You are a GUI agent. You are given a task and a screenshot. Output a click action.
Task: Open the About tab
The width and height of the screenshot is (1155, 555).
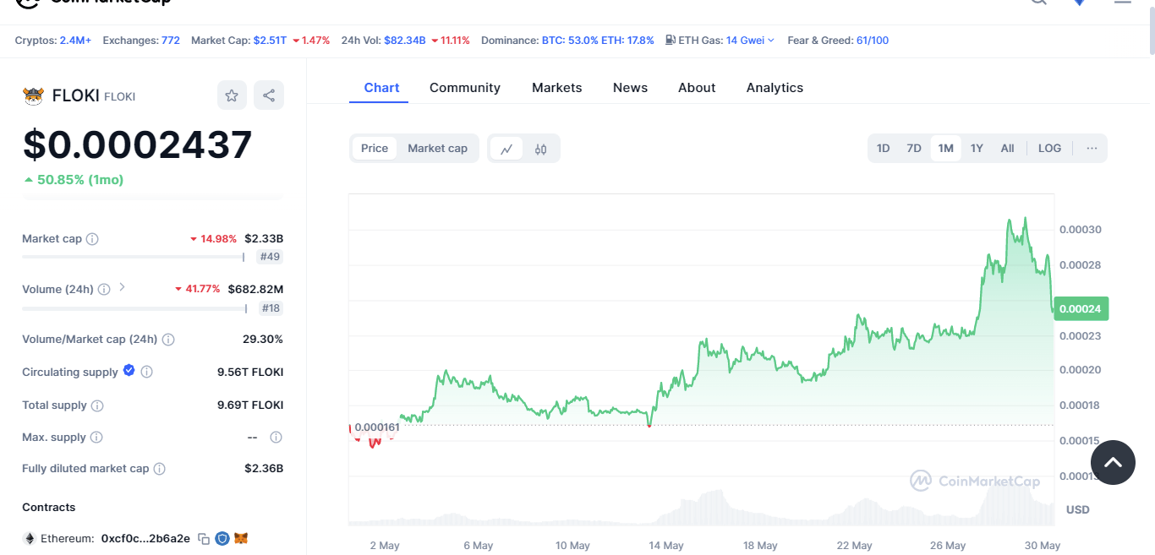point(697,88)
